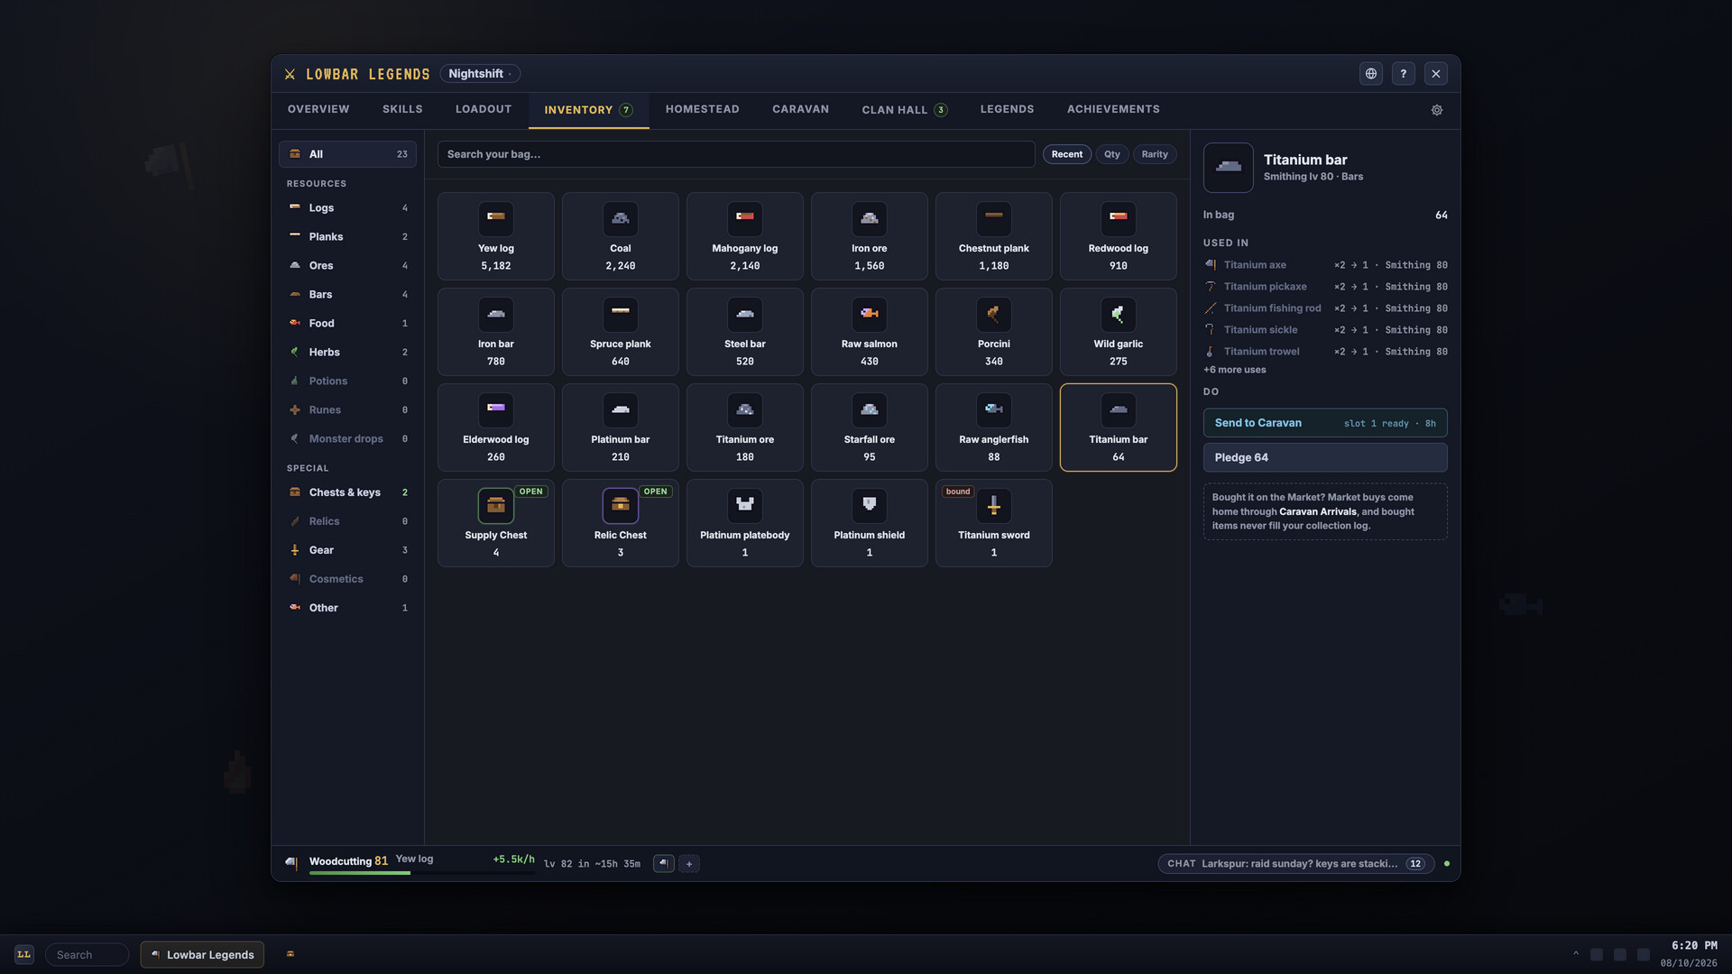The image size is (1732, 974).
Task: Select the Raw anglerfish item tile
Action: [994, 427]
